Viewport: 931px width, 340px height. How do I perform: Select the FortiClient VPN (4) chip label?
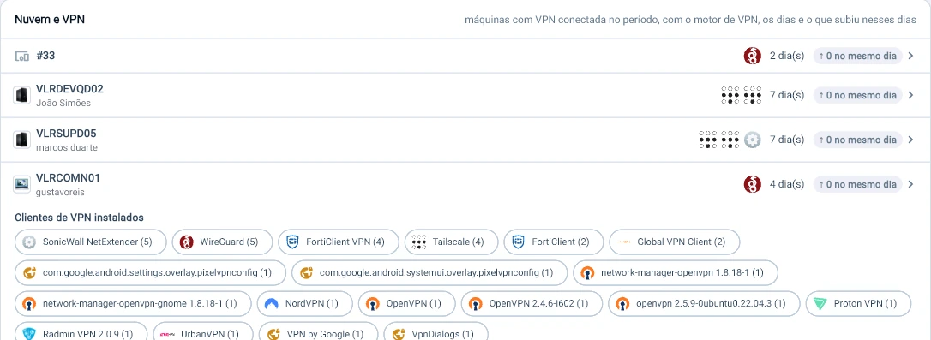click(345, 242)
